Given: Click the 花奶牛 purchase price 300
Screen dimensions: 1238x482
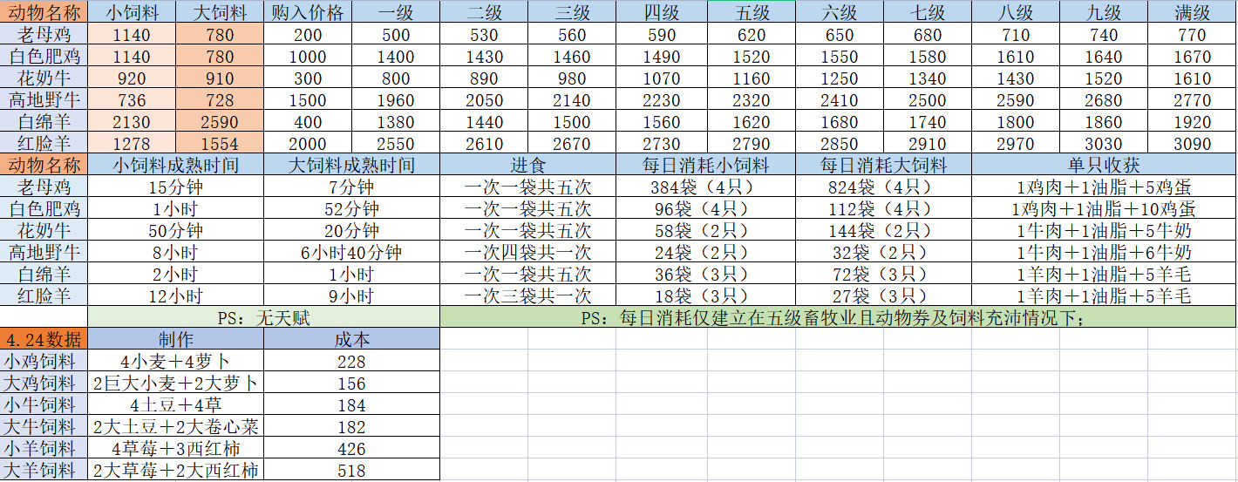Looking at the screenshot, I should click(x=308, y=78).
